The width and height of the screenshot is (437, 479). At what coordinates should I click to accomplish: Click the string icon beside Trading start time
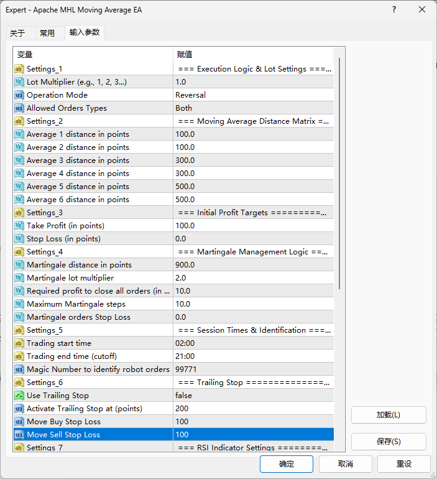[19, 343]
